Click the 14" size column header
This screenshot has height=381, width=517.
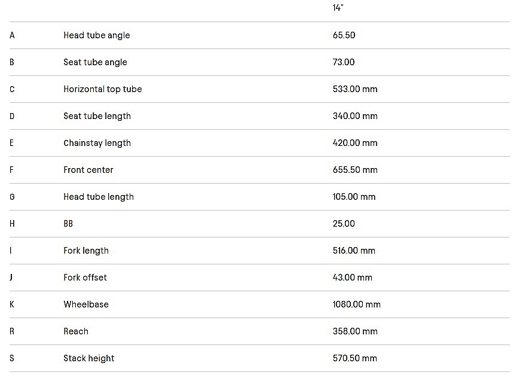click(x=338, y=8)
